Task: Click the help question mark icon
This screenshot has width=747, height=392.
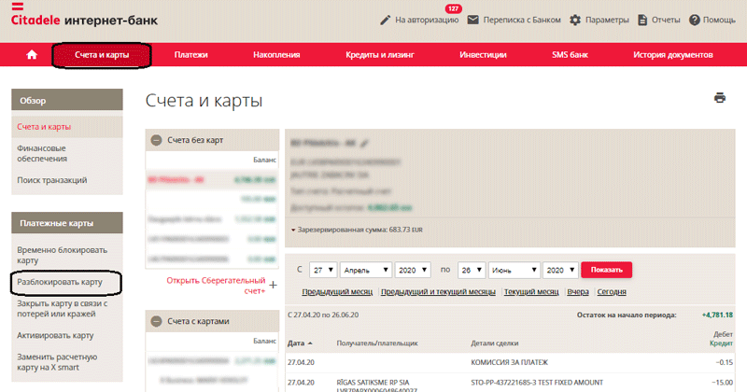Action: (694, 20)
